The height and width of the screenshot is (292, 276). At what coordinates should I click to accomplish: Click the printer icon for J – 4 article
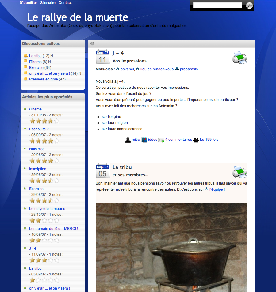(240, 58)
